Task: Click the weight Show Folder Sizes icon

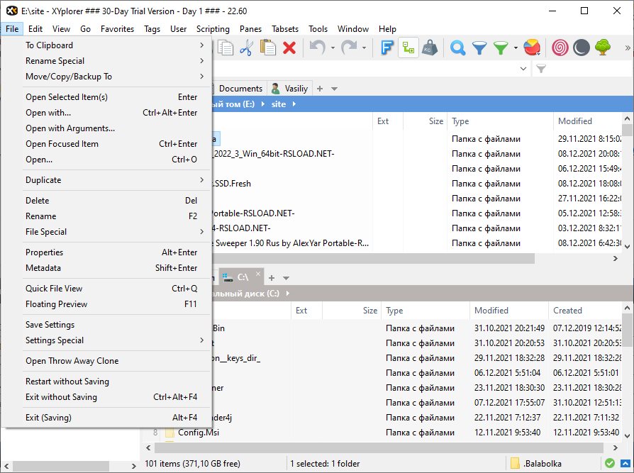Action: [x=430, y=48]
